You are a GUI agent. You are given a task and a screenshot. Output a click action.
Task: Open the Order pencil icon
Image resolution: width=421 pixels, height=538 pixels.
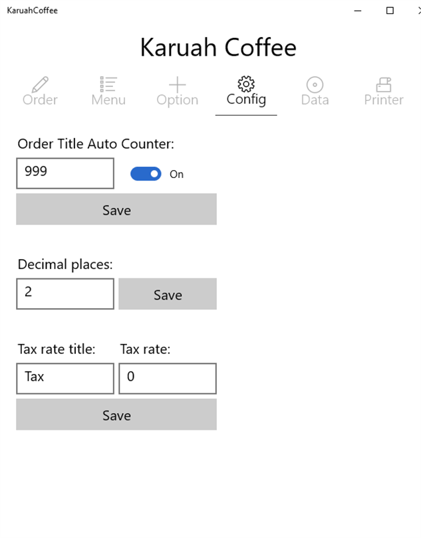point(40,84)
